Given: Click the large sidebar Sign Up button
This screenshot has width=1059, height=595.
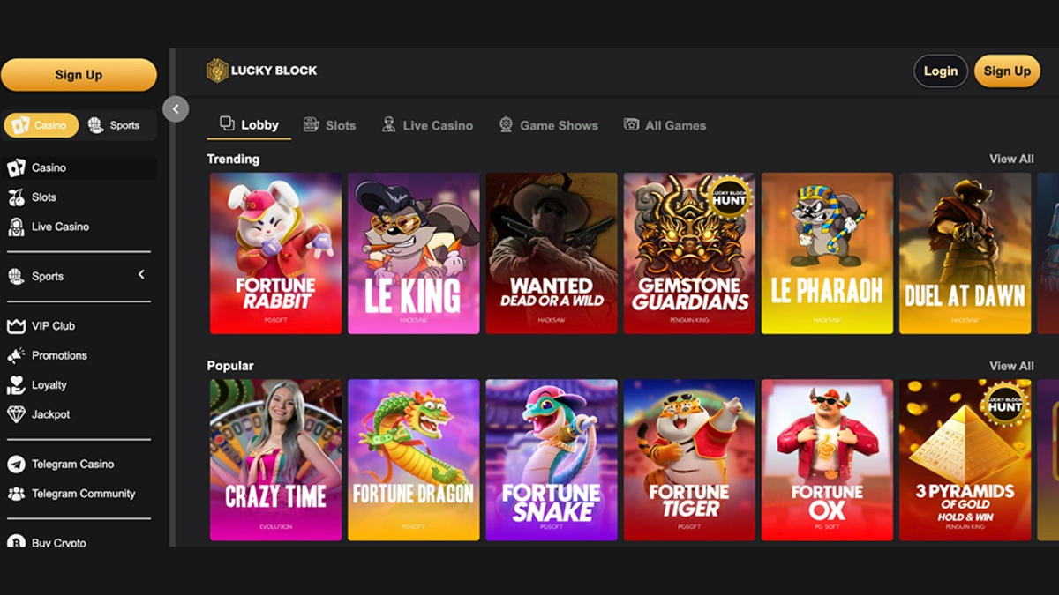Looking at the screenshot, I should pos(79,75).
